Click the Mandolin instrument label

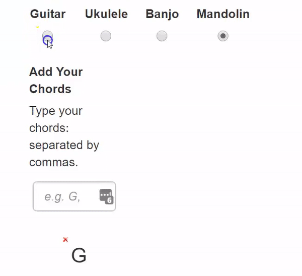pyautogui.click(x=223, y=14)
